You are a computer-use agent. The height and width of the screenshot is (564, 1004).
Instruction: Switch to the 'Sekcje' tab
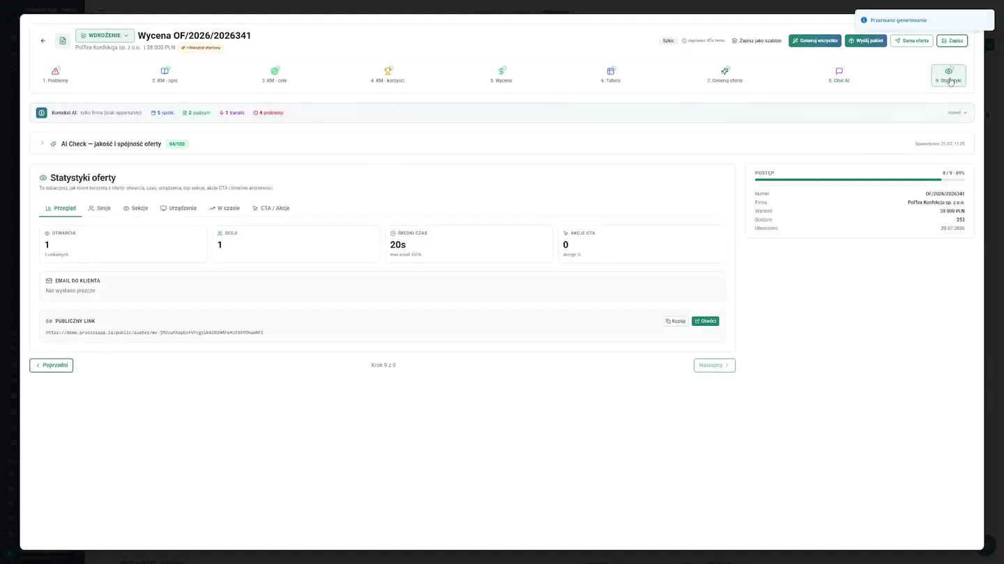135,208
